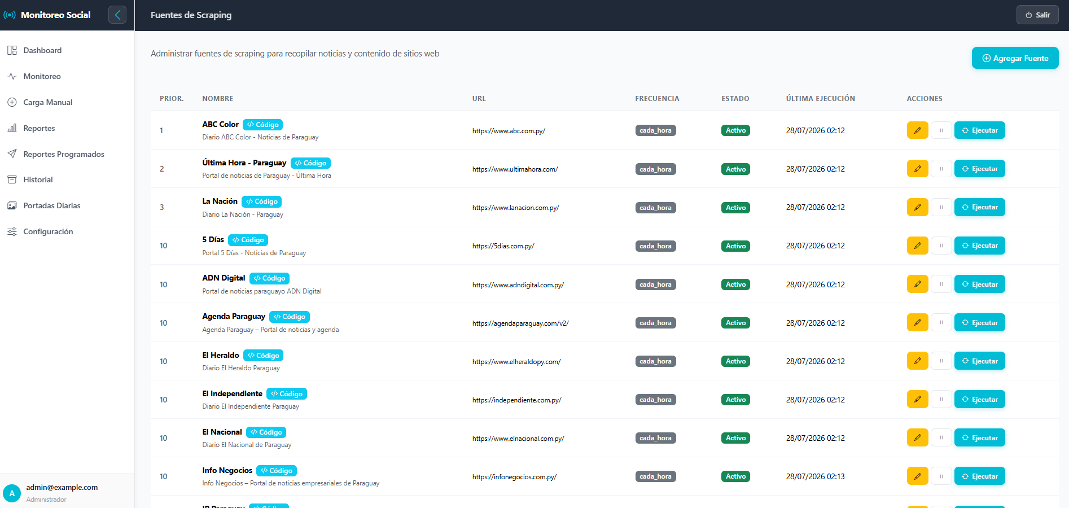Screen dimensions: 1069x508
Task: Pause the La Nación source
Action: tap(941, 207)
